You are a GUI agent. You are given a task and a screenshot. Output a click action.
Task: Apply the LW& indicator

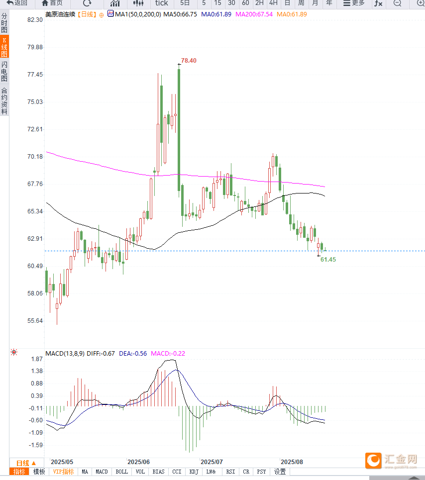[211, 472]
